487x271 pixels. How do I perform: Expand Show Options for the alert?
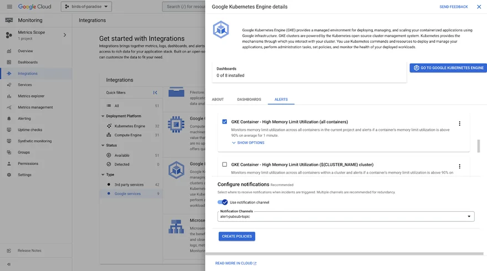[248, 143]
